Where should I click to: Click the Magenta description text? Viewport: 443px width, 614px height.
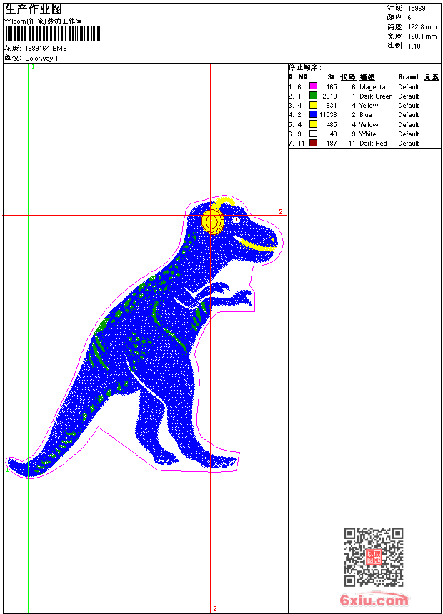click(372, 87)
